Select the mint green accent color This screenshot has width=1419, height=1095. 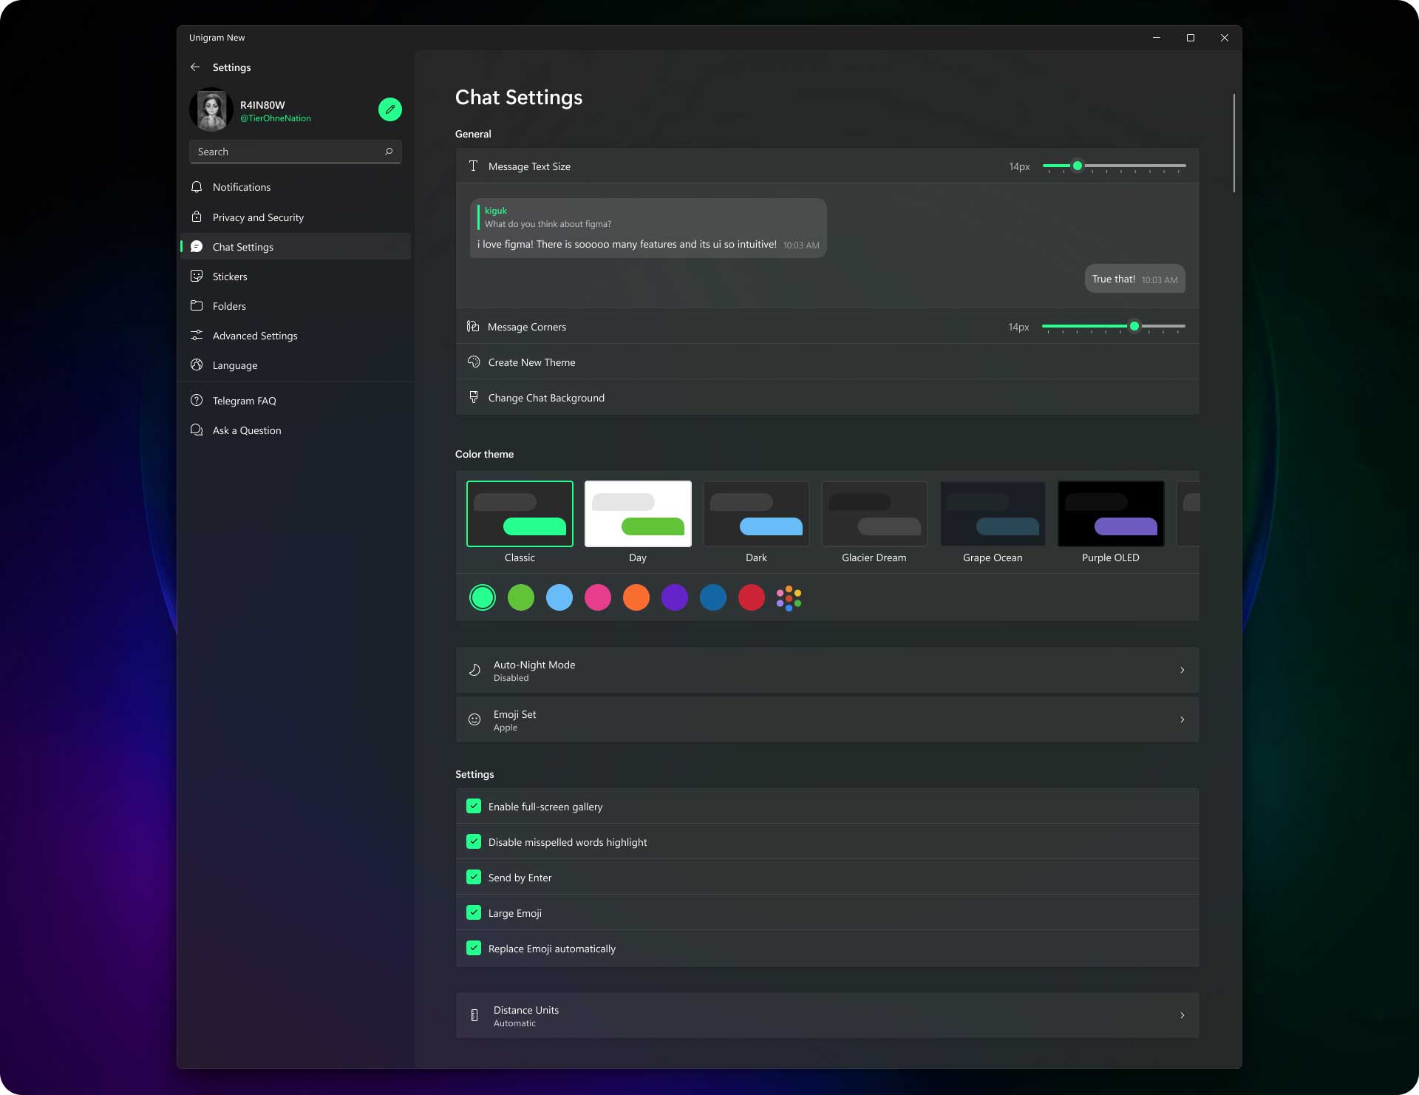[483, 597]
